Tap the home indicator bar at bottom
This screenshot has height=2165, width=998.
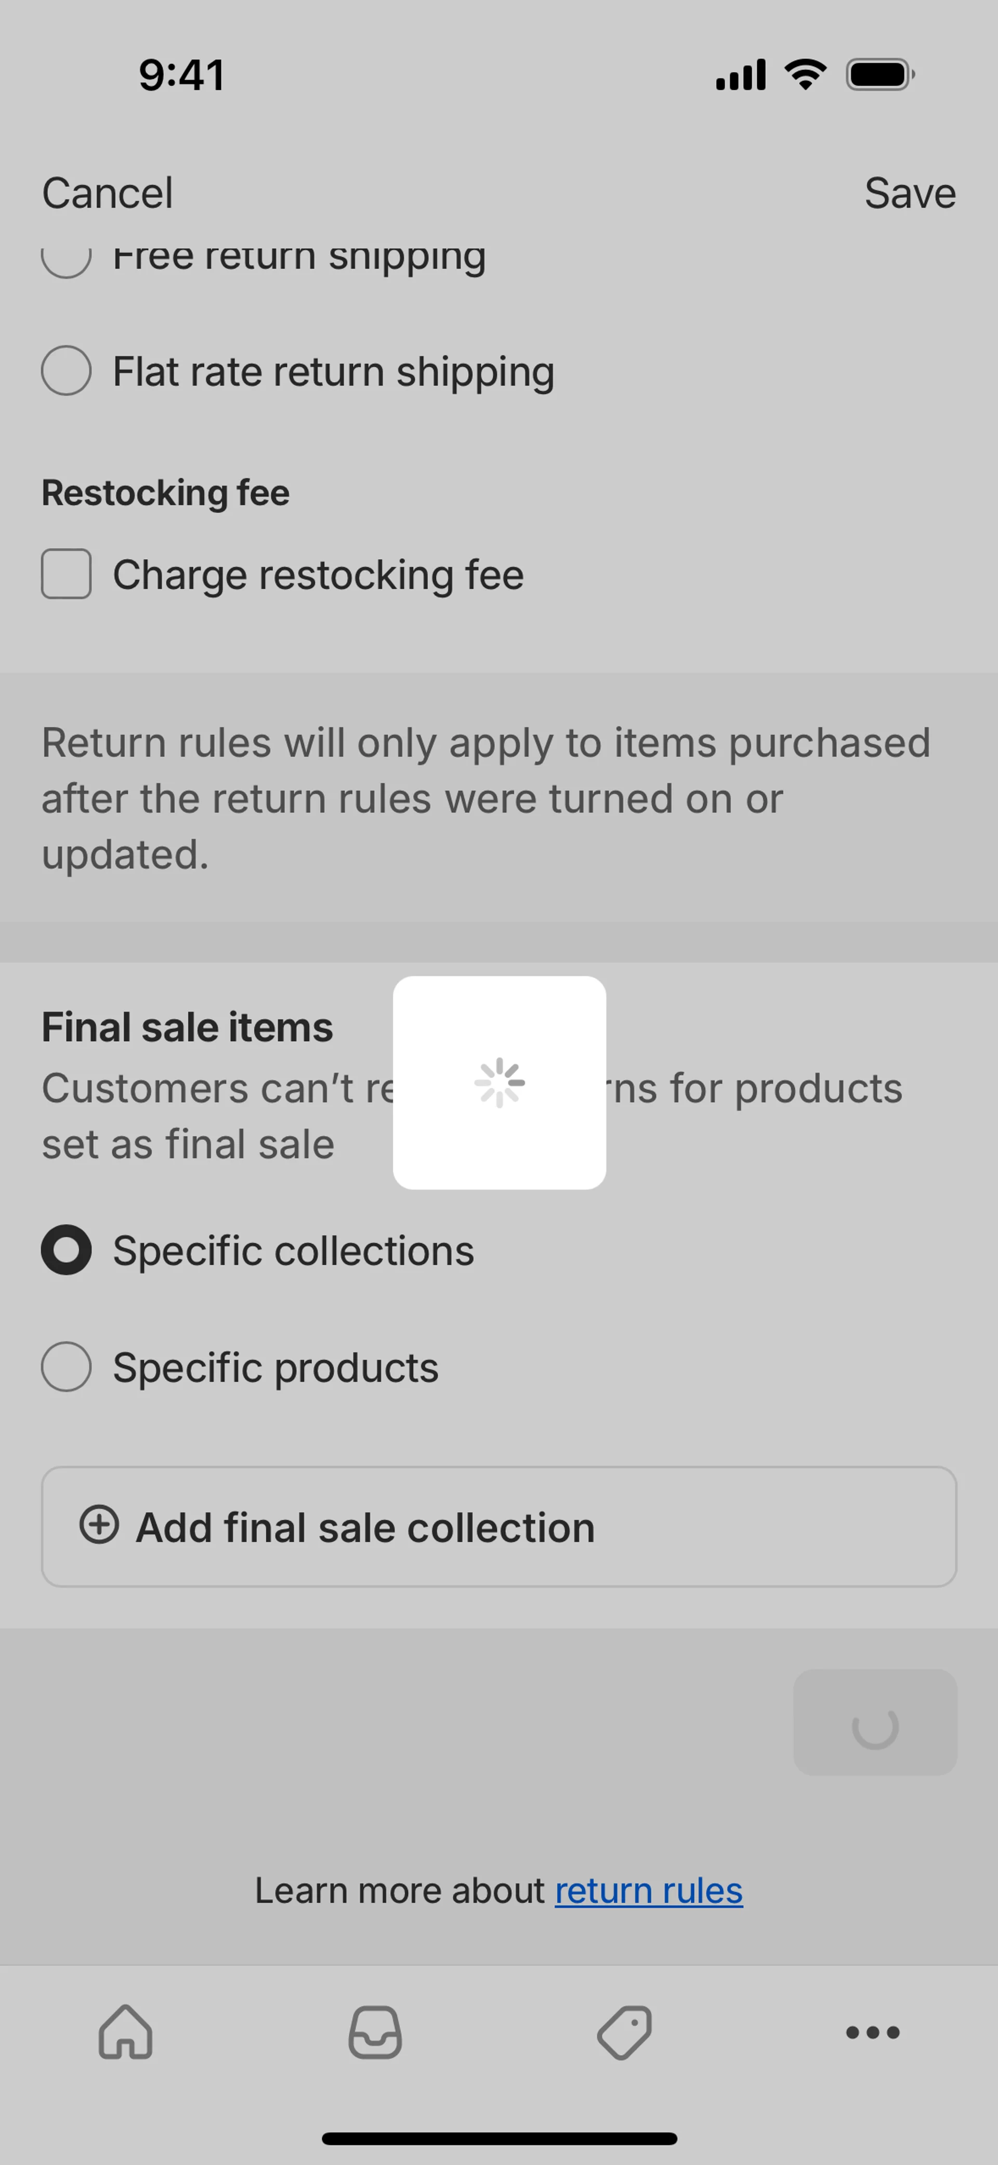499,2138
